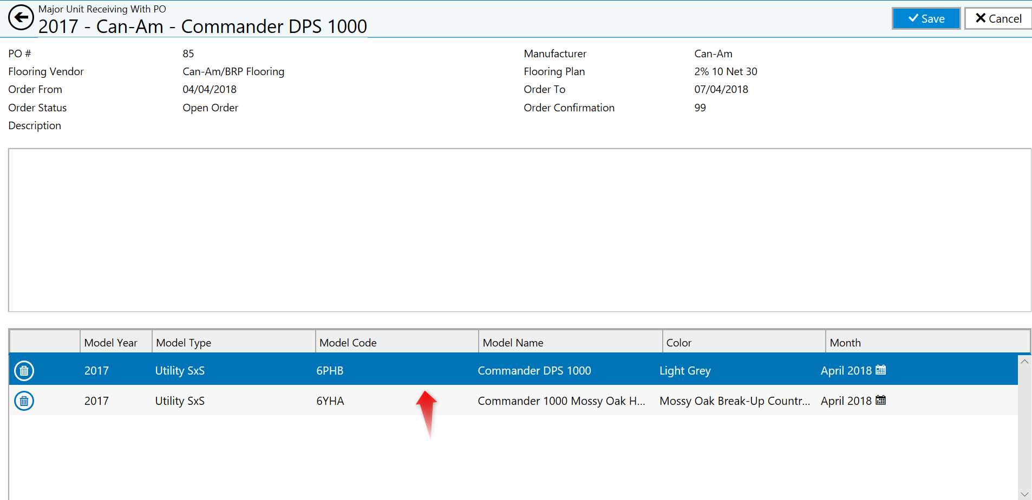This screenshot has width=1032, height=500.
Task: Delete the 6PHB Commander DPS 1000 row
Action: (24, 371)
